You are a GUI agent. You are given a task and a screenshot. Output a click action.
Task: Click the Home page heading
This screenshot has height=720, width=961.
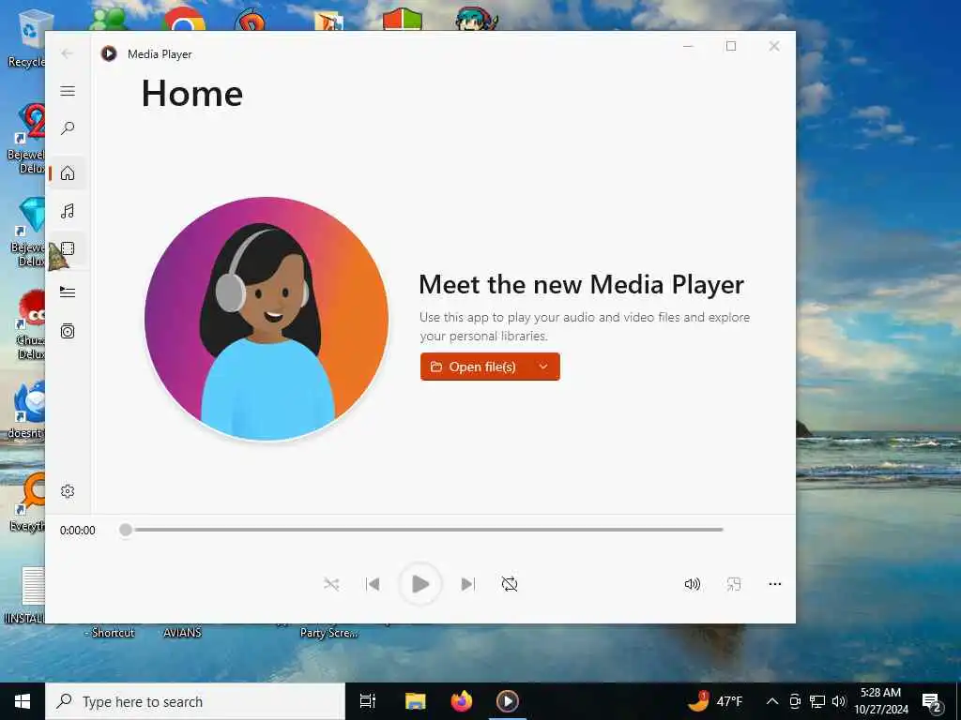[x=192, y=94]
